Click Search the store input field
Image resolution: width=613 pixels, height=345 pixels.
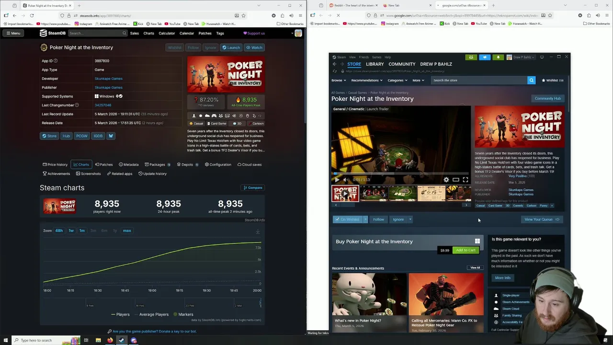tap(478, 80)
